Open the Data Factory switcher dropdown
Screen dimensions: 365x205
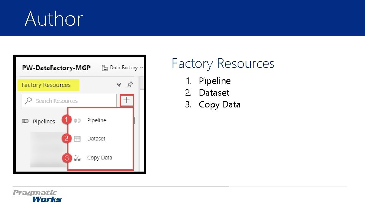pyautogui.click(x=122, y=68)
